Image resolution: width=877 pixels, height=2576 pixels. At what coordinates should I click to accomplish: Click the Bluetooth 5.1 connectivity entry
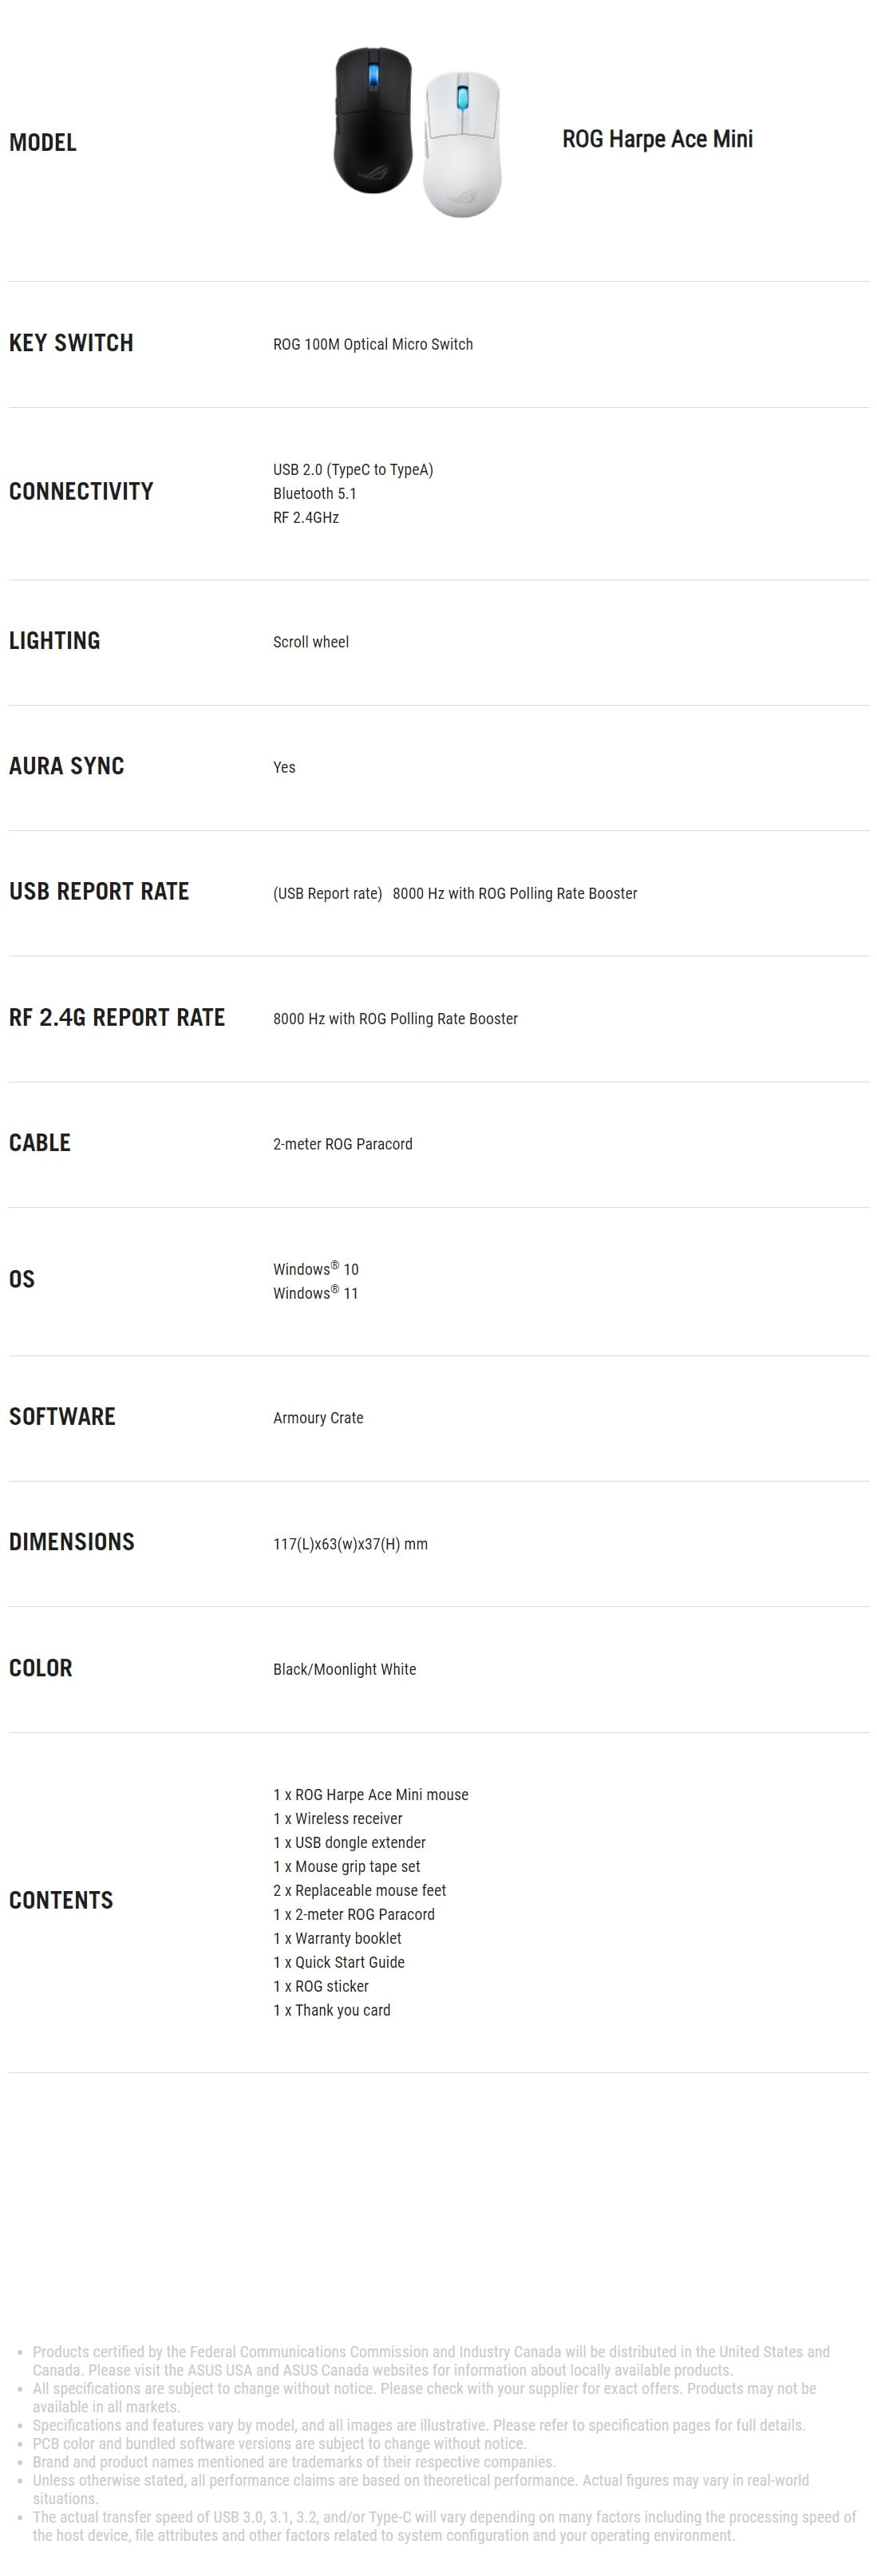tap(315, 493)
